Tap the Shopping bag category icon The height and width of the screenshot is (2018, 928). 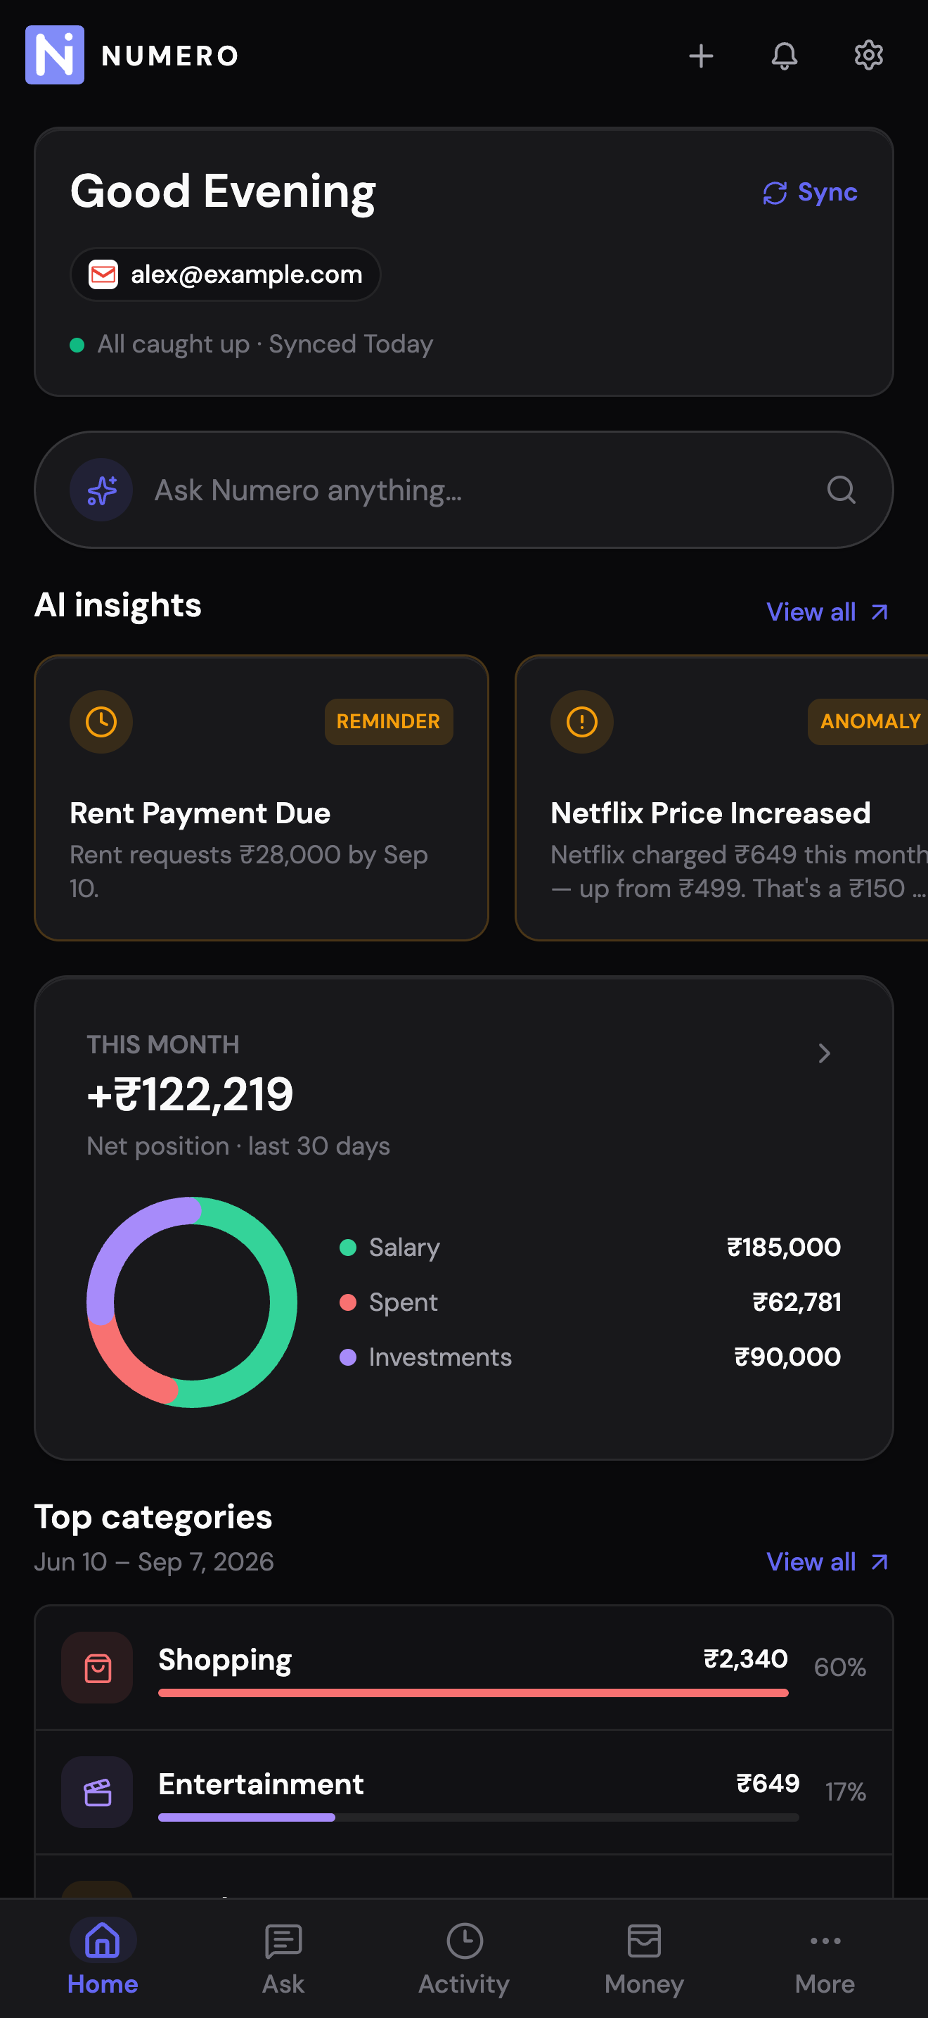[97, 1667]
